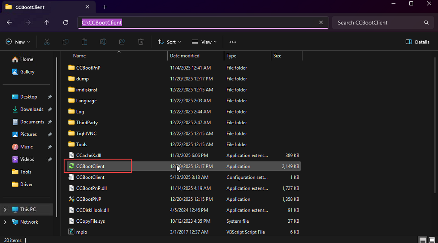438x243 pixels.
Task: Open the CCBootClient application
Action: click(x=90, y=166)
